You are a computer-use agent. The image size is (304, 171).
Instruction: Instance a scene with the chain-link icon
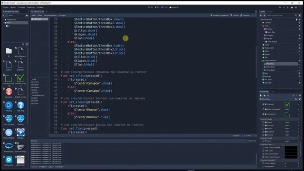(265, 15)
